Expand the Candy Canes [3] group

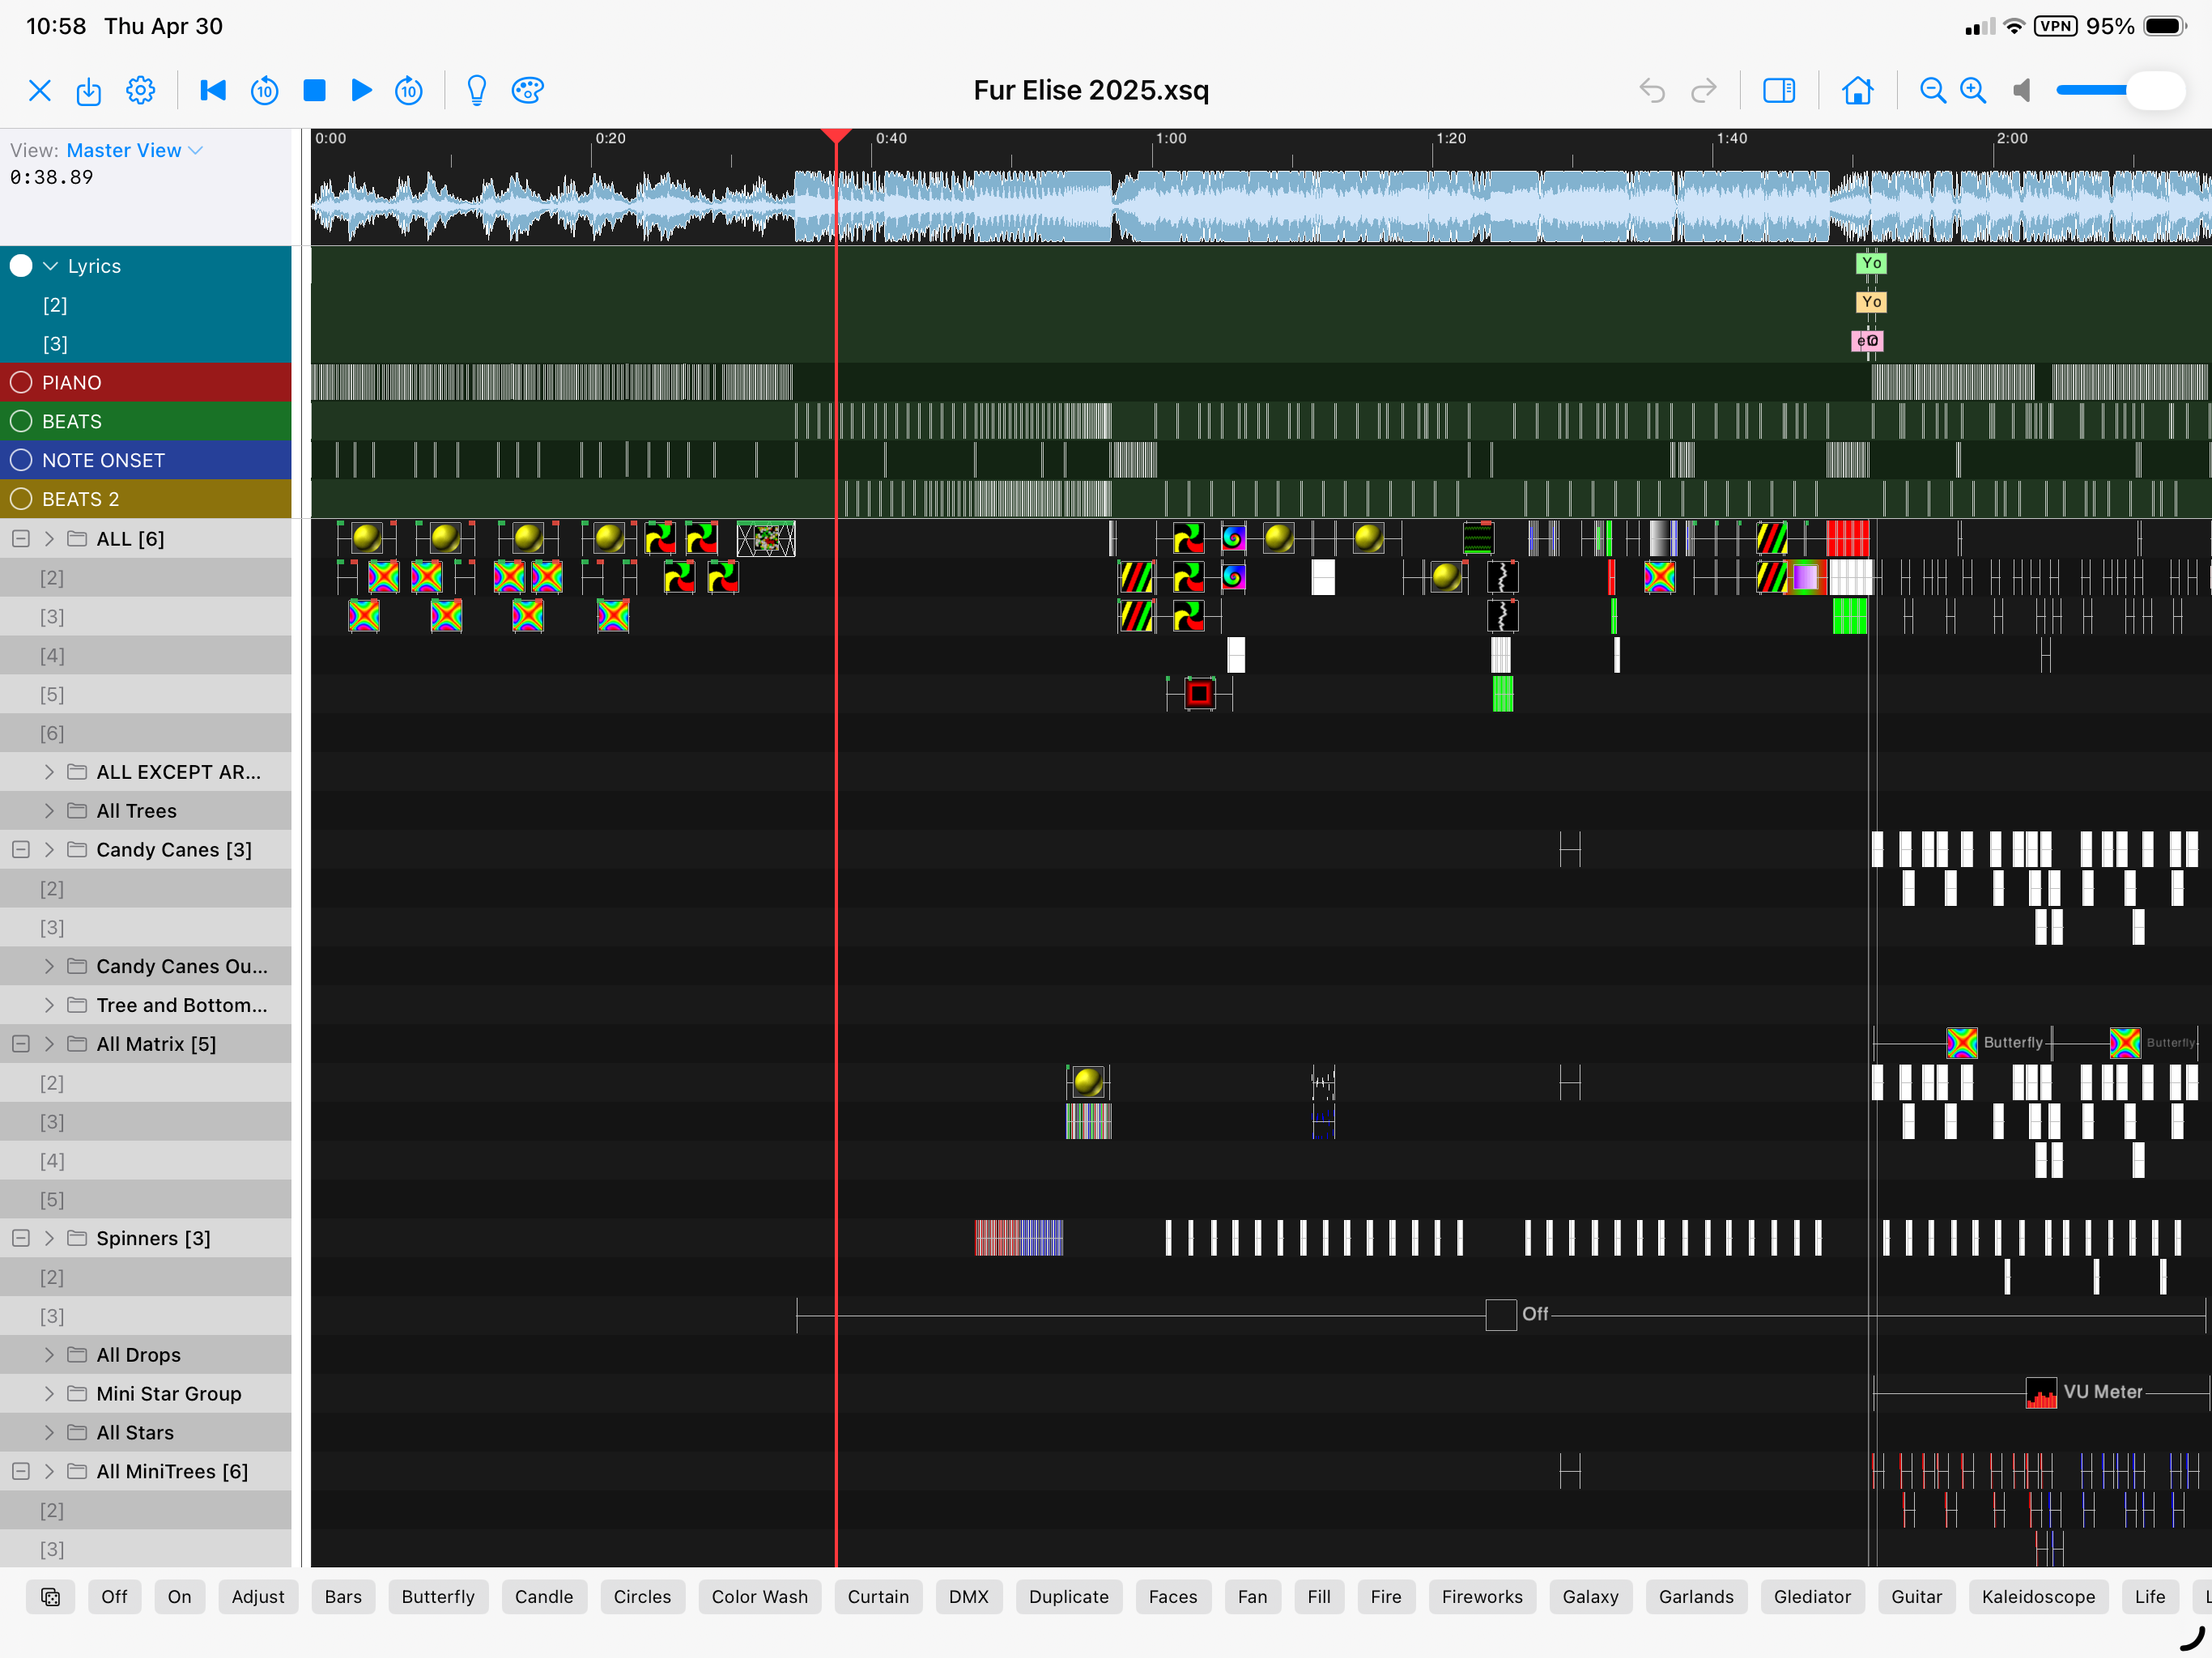coord(49,850)
